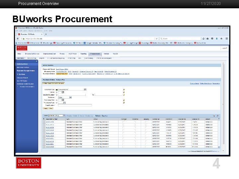
Task: Close the Overview - BUWorks browser tab
Action: [x=42, y=34]
